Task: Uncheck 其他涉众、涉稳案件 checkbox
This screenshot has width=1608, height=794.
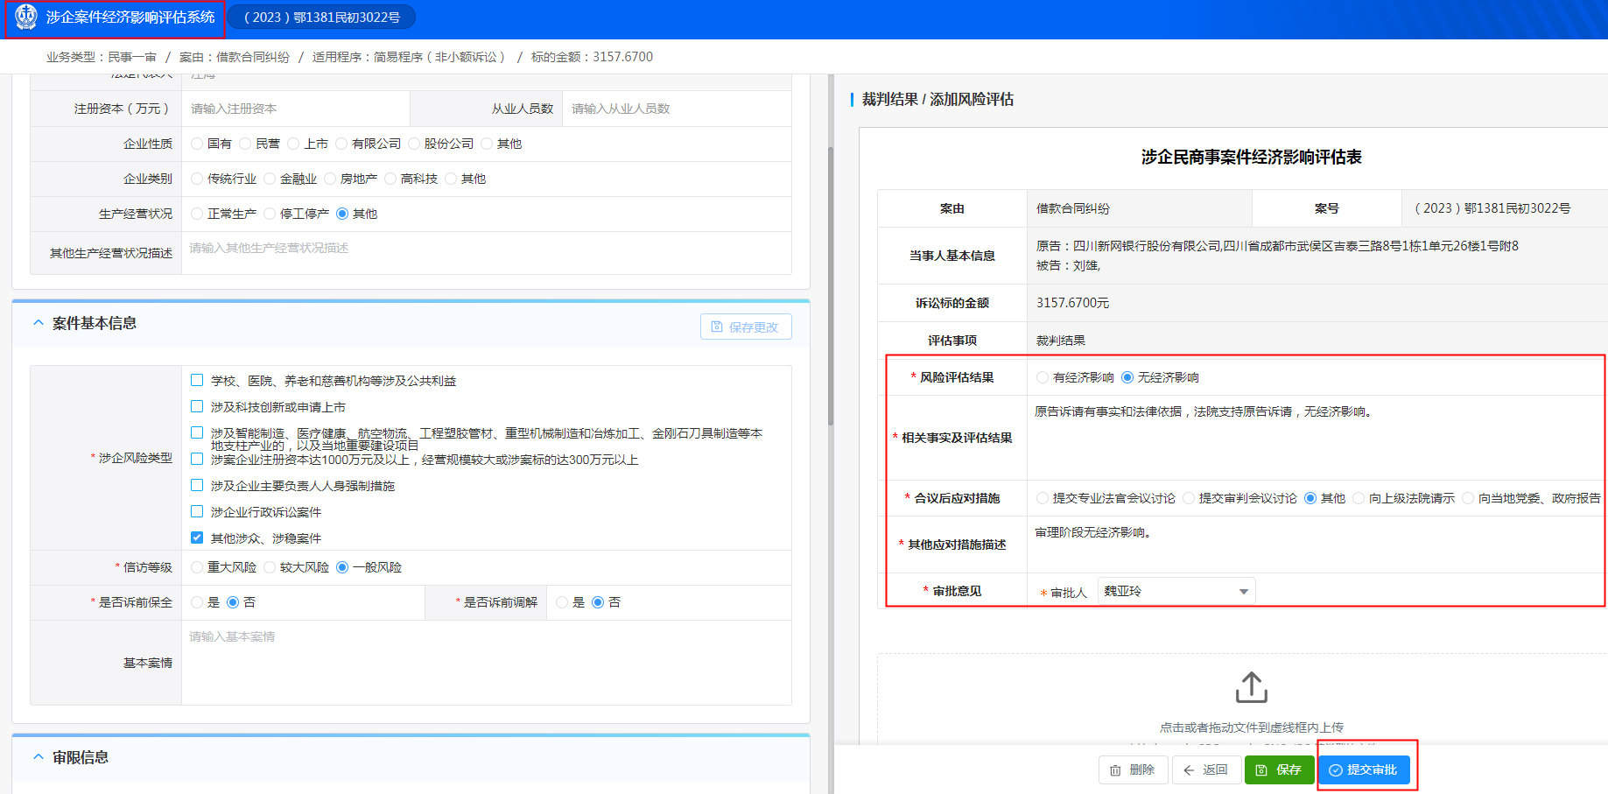Action: click(197, 538)
